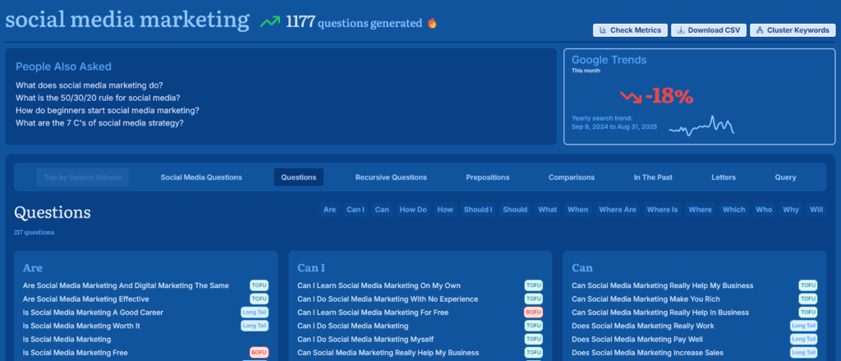Select the 'Why' filter chip
The image size is (841, 361).
[791, 209]
